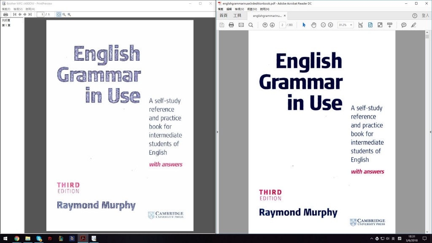
Task: Go to next page in PrintPreview
Action: pos(25,14)
